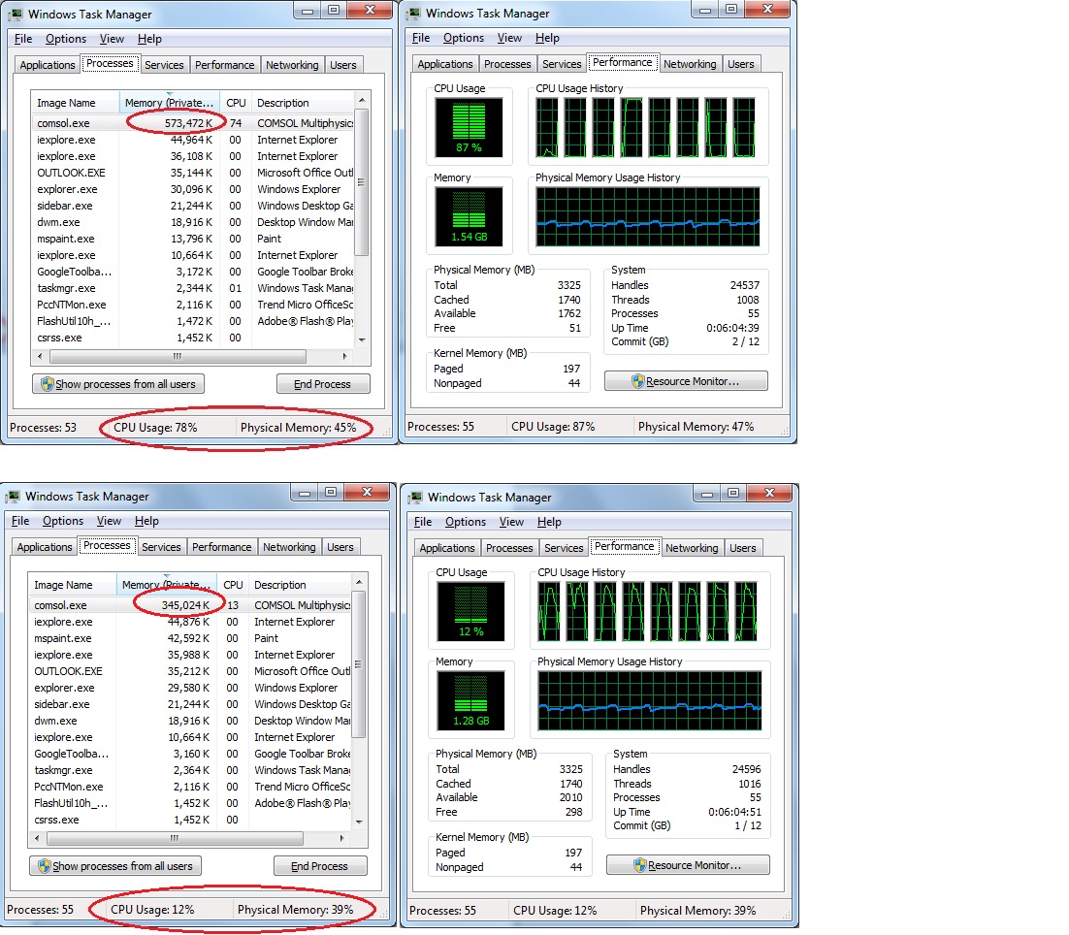This screenshot has width=1069, height=935.
Task: Click Show processes from all users, top-left window
Action: click(118, 384)
